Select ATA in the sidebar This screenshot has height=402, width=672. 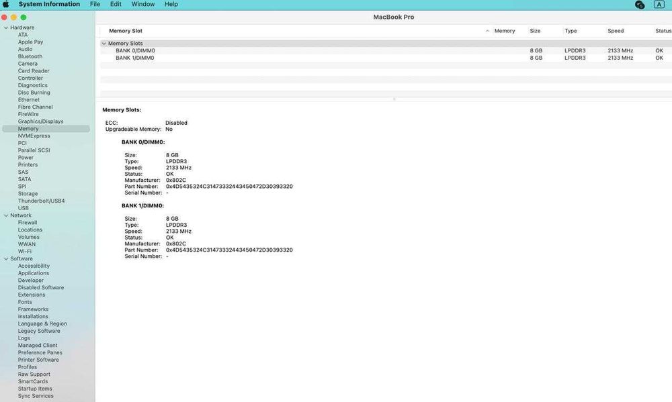coord(23,35)
